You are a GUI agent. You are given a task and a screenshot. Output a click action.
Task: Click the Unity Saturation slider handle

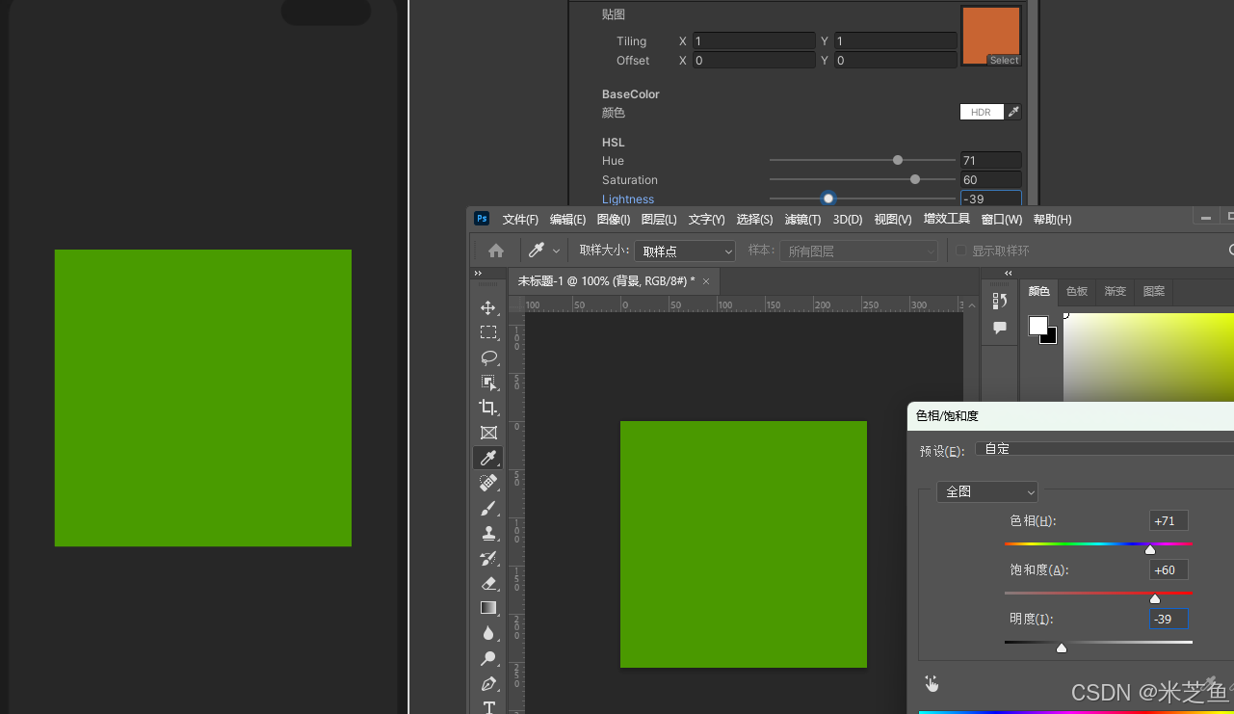point(915,179)
